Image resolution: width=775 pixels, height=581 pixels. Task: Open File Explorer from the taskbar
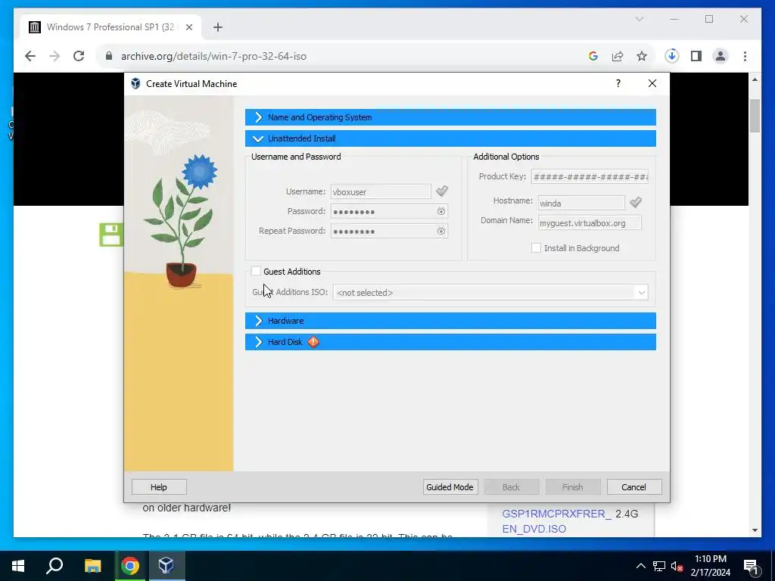tap(92, 566)
